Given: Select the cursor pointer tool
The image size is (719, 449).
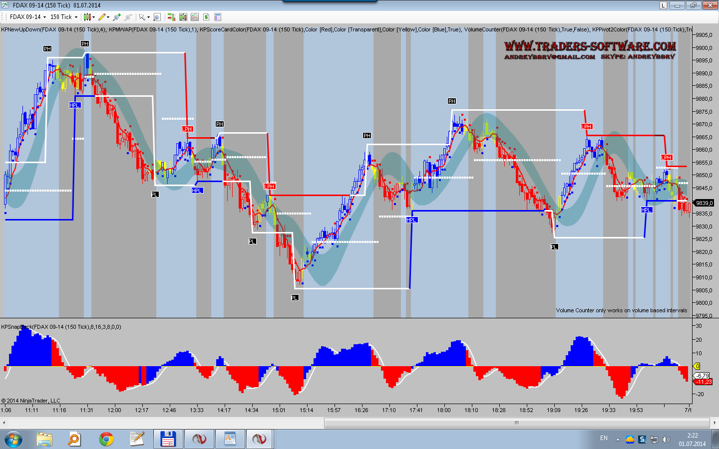Looking at the screenshot, I should point(142,17).
